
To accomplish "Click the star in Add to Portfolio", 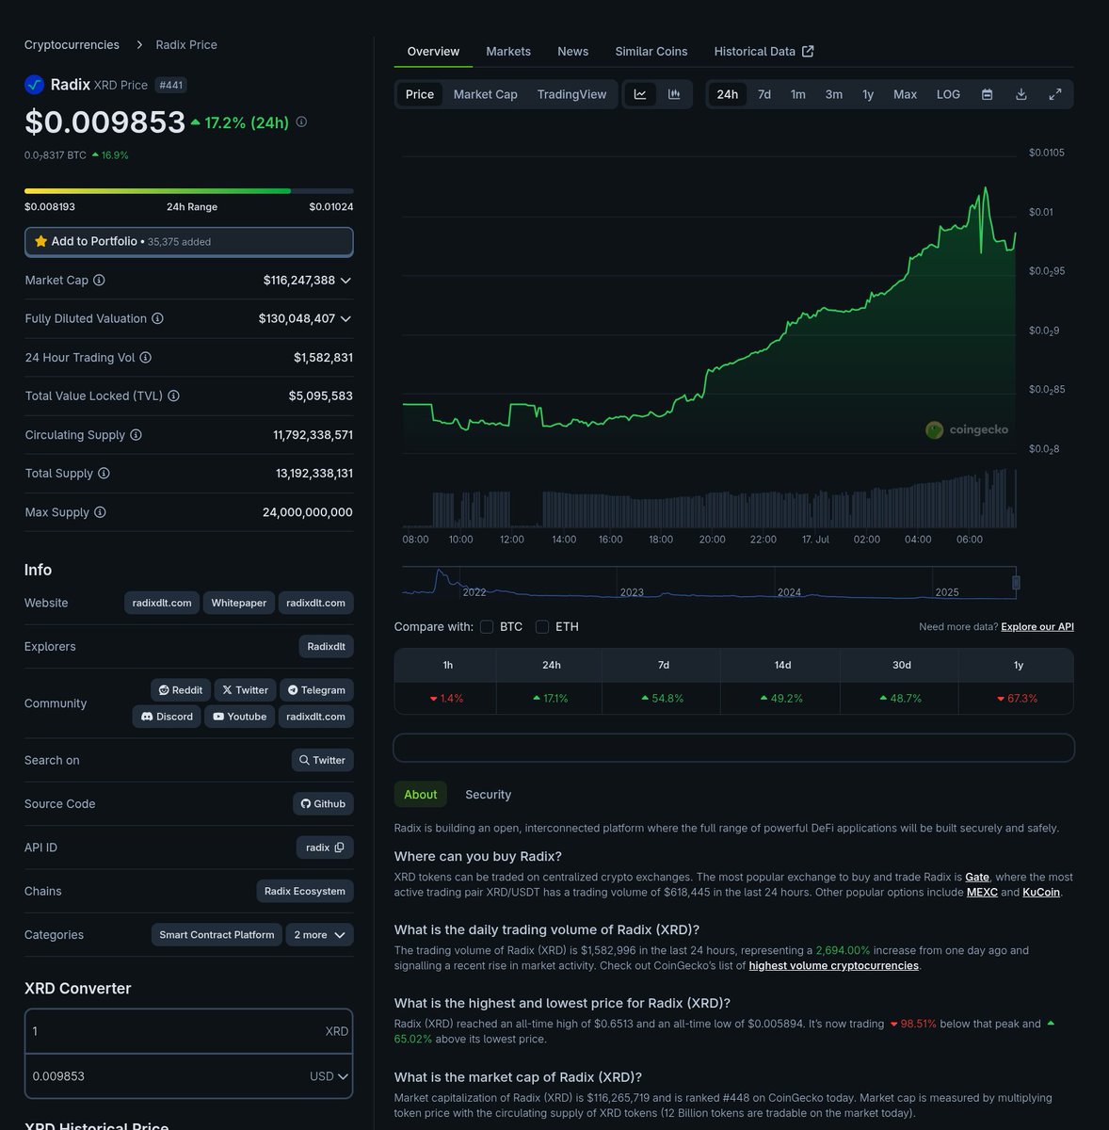I will coord(40,241).
